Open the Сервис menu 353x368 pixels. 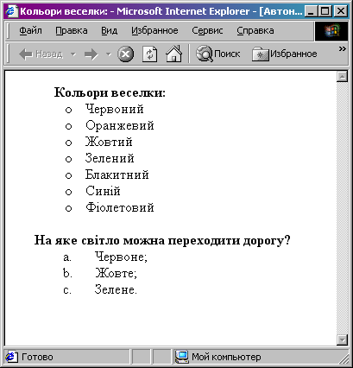click(207, 30)
